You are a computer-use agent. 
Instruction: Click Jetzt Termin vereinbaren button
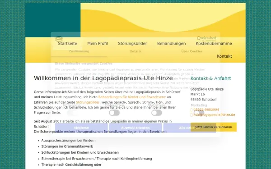[x=214, y=127]
